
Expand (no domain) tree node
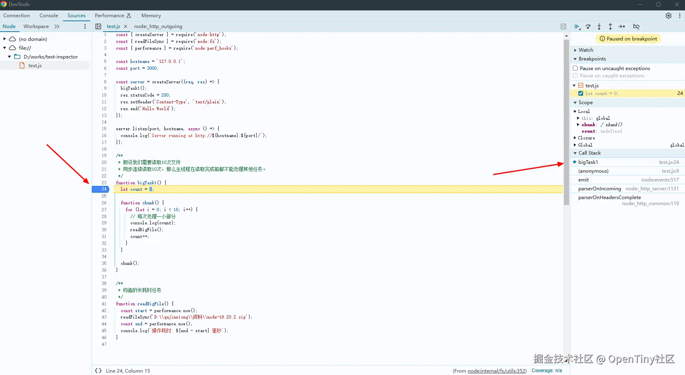click(x=4, y=39)
